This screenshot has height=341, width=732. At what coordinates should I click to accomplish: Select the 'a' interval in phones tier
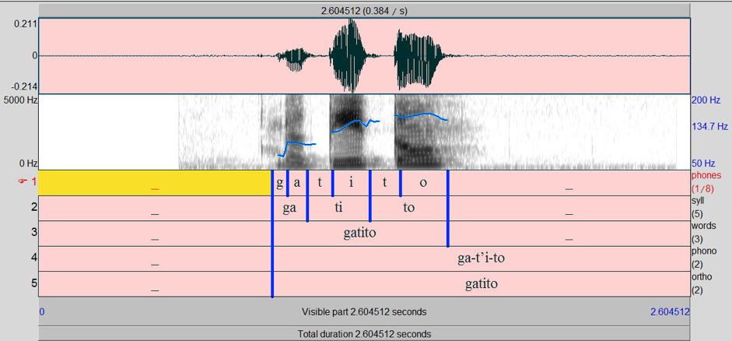(x=297, y=183)
